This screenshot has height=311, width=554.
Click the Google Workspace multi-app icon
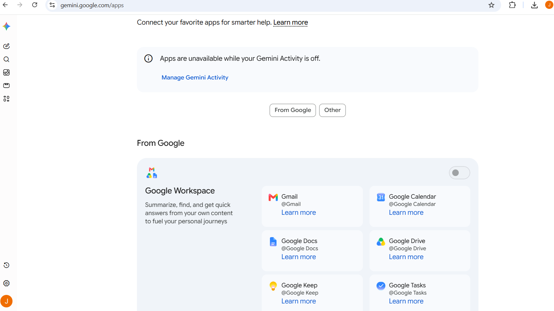(152, 173)
